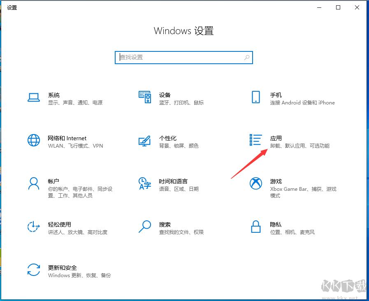Click the 设置 title in the title bar

pos(12,7)
